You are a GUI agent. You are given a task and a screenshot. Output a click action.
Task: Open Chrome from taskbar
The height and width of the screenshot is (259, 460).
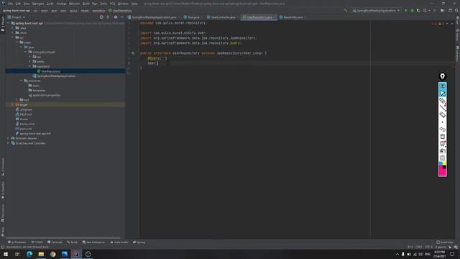[52, 254]
